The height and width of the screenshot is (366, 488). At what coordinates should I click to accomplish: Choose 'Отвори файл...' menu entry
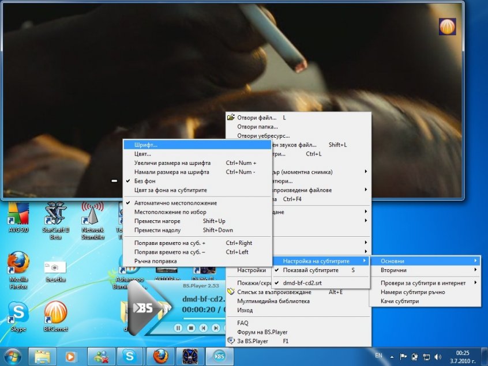point(257,118)
